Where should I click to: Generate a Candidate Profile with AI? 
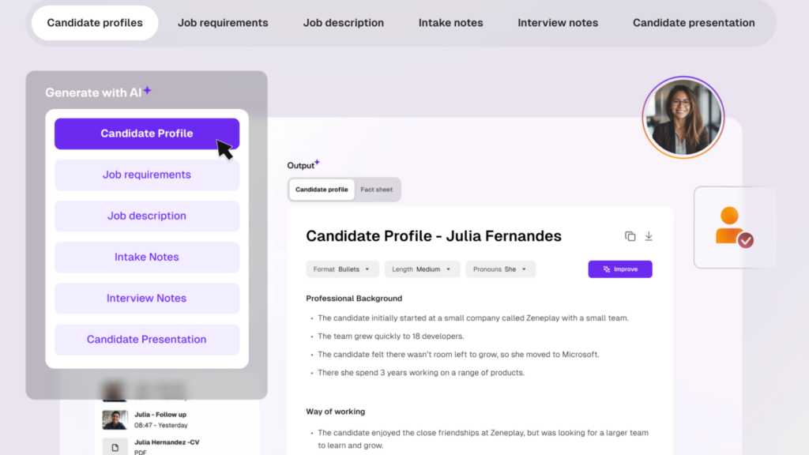(x=147, y=133)
